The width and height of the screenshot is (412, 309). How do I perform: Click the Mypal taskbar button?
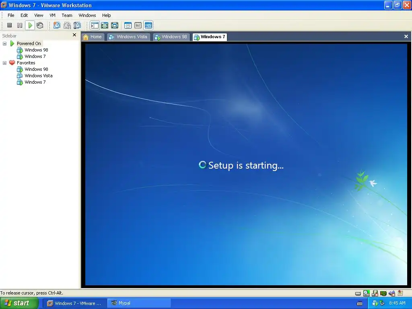tap(139, 303)
